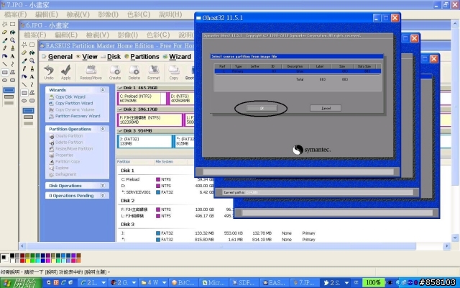Open the 影像(I) menu of 7.JPG Paint
This screenshot has height=288, width=460.
[x=109, y=14]
